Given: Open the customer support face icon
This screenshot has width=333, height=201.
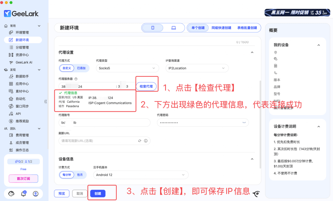Looking at the screenshot, I should (x=11, y=194).
